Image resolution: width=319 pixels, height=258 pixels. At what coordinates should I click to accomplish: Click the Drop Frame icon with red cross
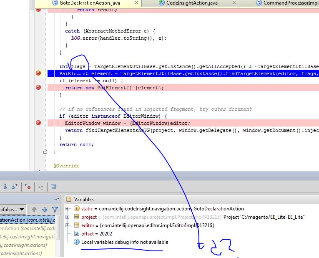[28, 187]
